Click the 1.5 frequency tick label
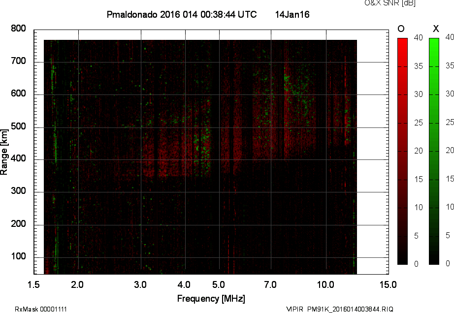The height and width of the screenshot is (313, 454). [33, 285]
